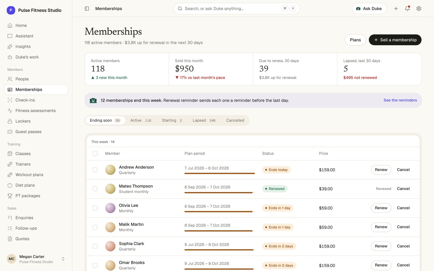434x271 pixels.
Task: Open PT packages trophy icon
Action: pyautogui.click(x=10, y=196)
